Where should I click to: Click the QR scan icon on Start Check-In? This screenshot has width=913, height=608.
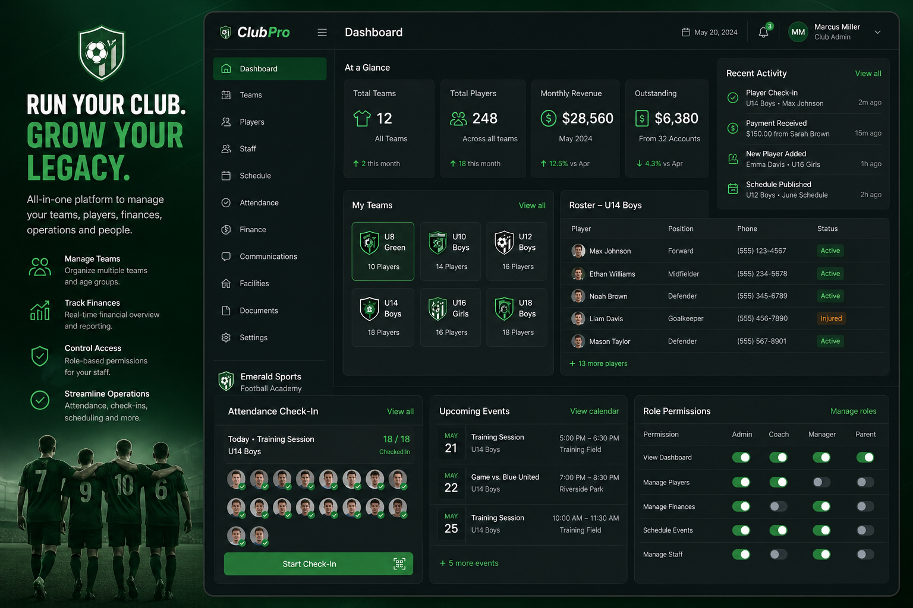pos(399,564)
